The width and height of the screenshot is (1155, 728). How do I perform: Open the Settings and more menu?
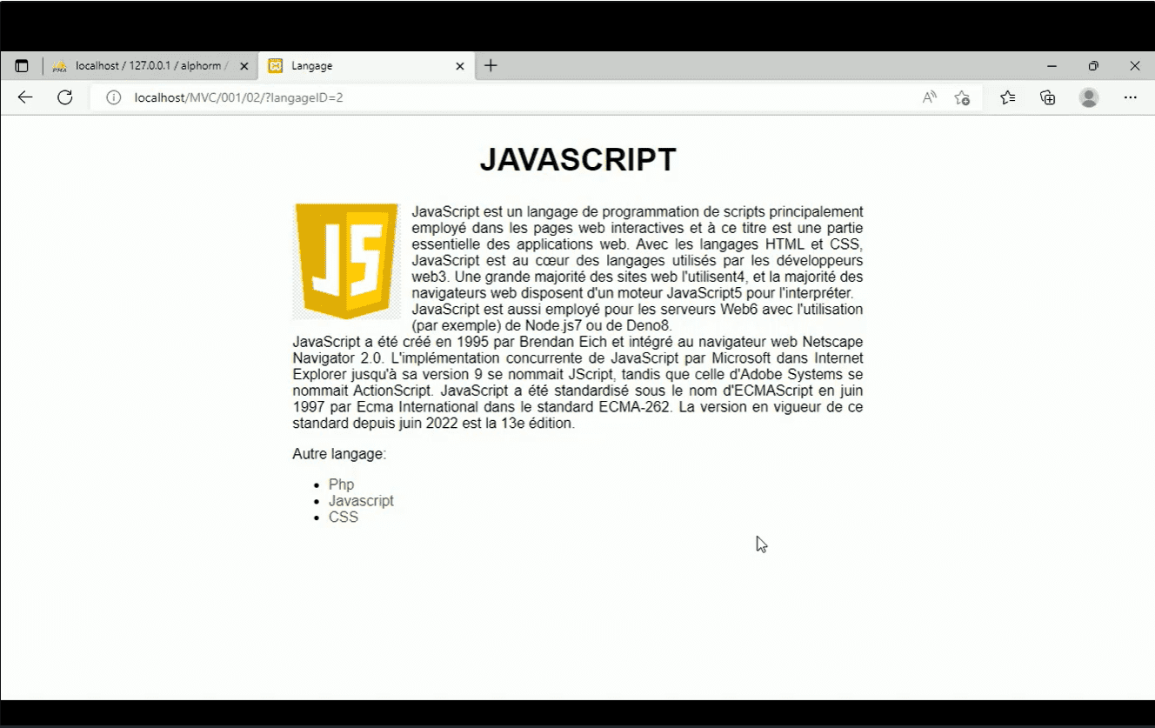click(x=1132, y=97)
